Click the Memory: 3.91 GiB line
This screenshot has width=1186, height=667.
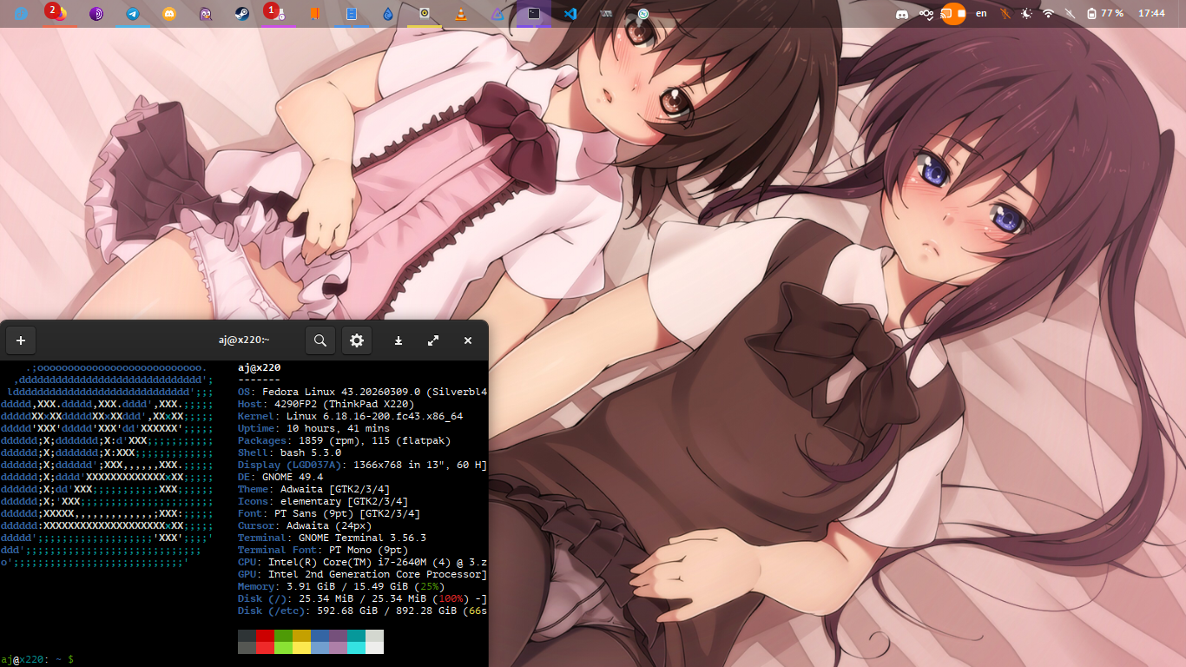click(340, 587)
